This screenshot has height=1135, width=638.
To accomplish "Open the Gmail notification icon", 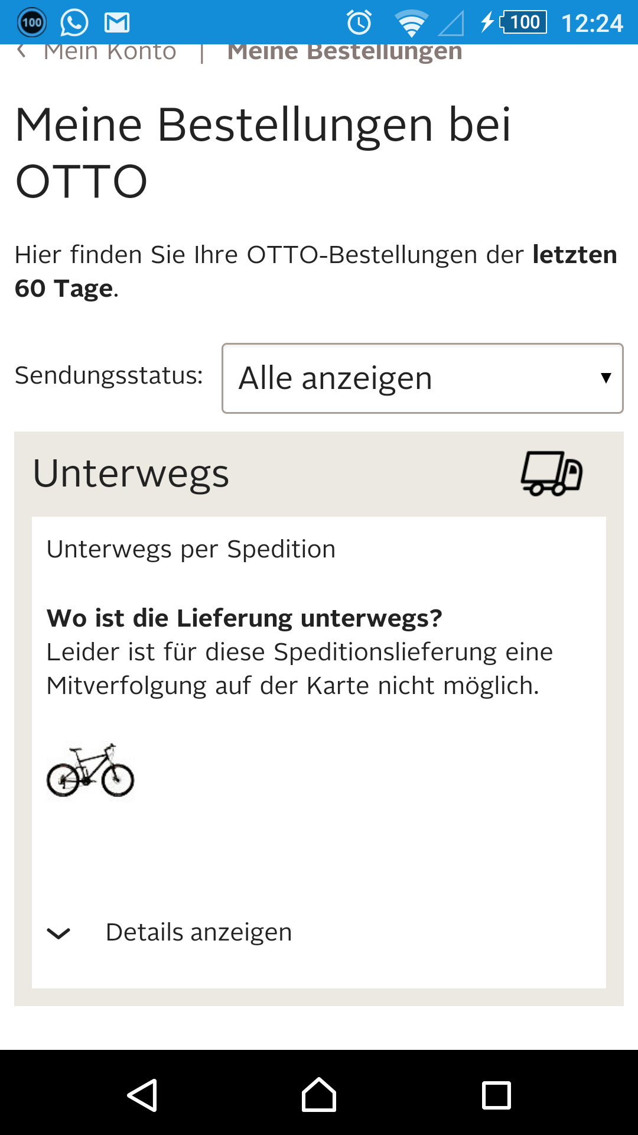I will point(116,22).
